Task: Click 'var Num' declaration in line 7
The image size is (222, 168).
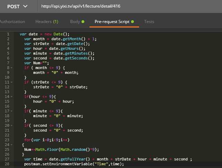Action: [32, 63]
